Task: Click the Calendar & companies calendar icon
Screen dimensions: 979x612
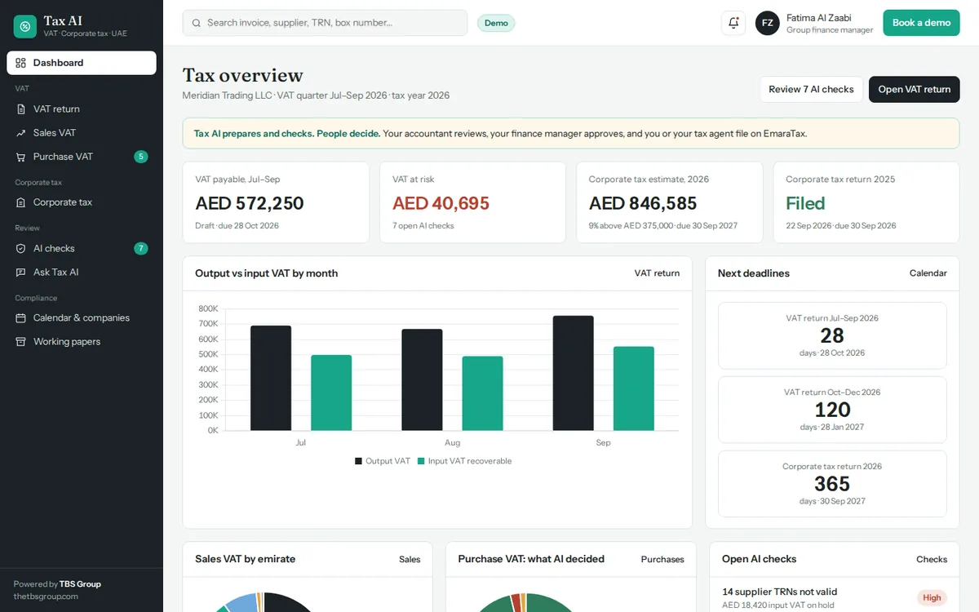Action: [21, 318]
